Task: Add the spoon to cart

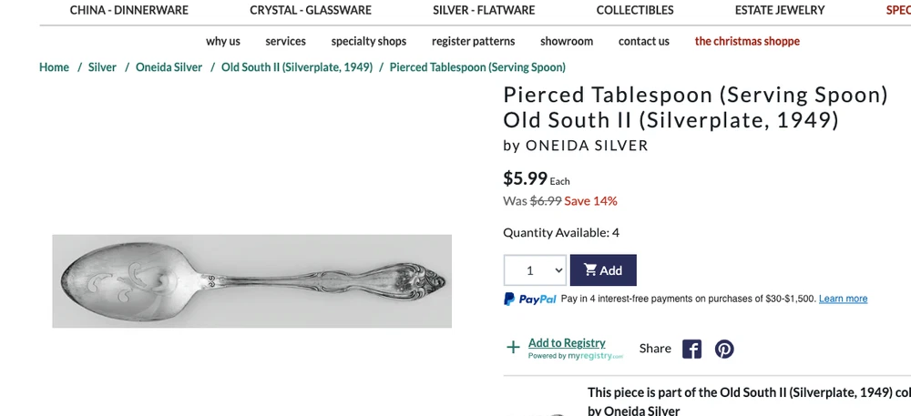Action: coord(603,270)
